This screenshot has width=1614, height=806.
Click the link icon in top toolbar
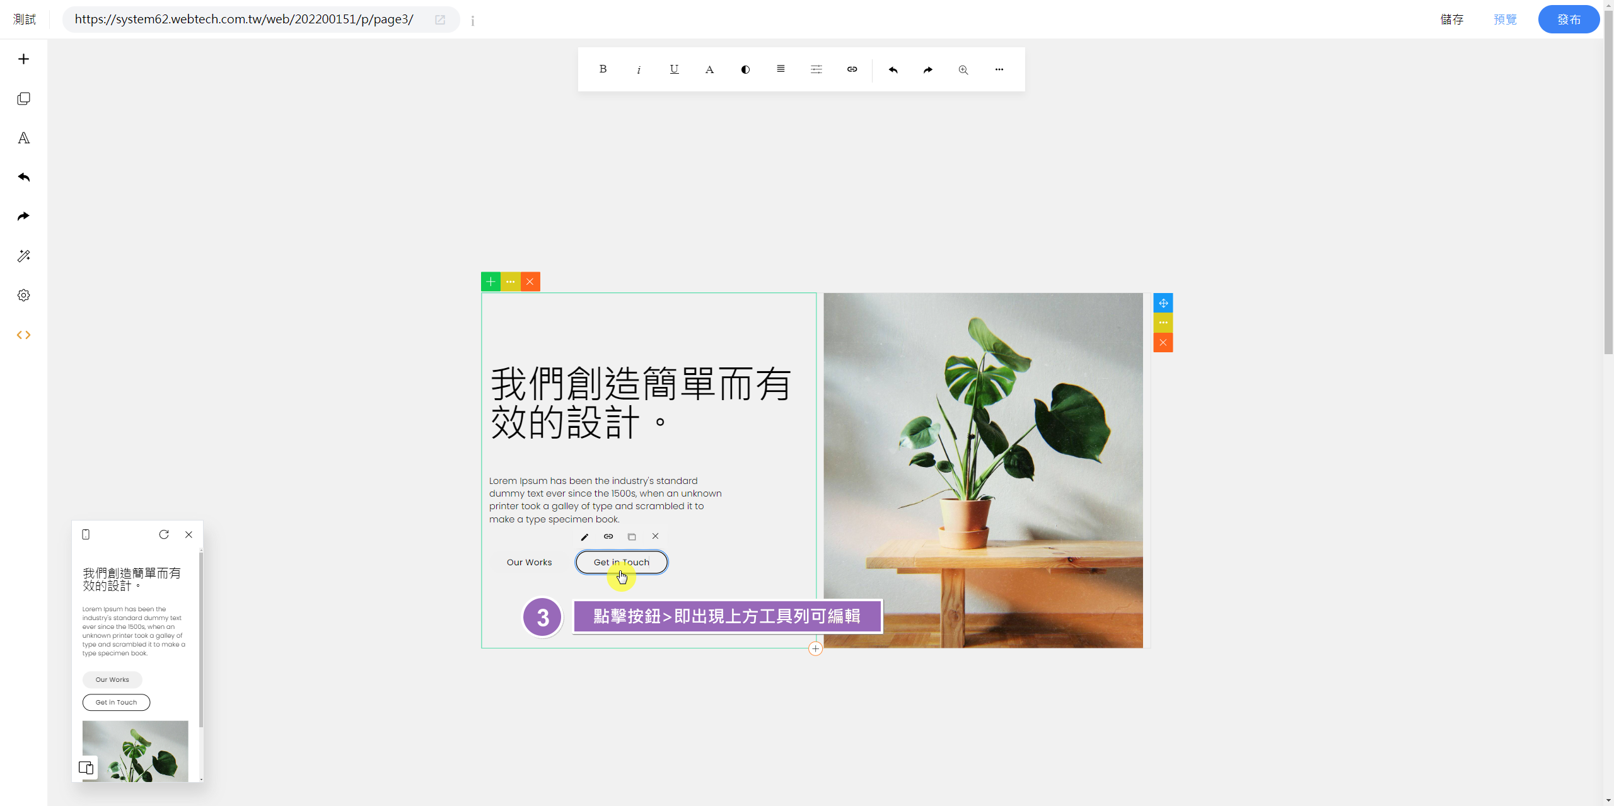852,69
